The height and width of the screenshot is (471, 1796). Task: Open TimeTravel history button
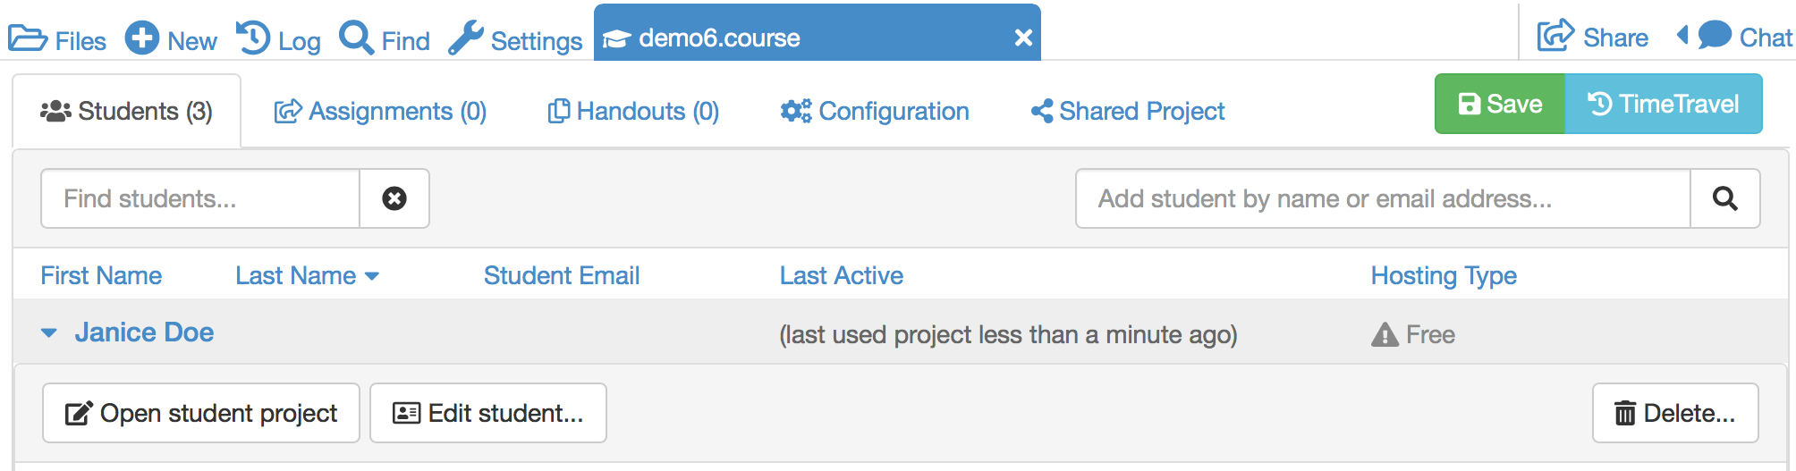point(1664,104)
